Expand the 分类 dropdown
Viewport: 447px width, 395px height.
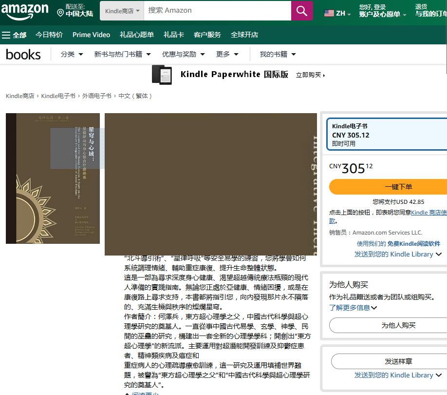point(72,54)
